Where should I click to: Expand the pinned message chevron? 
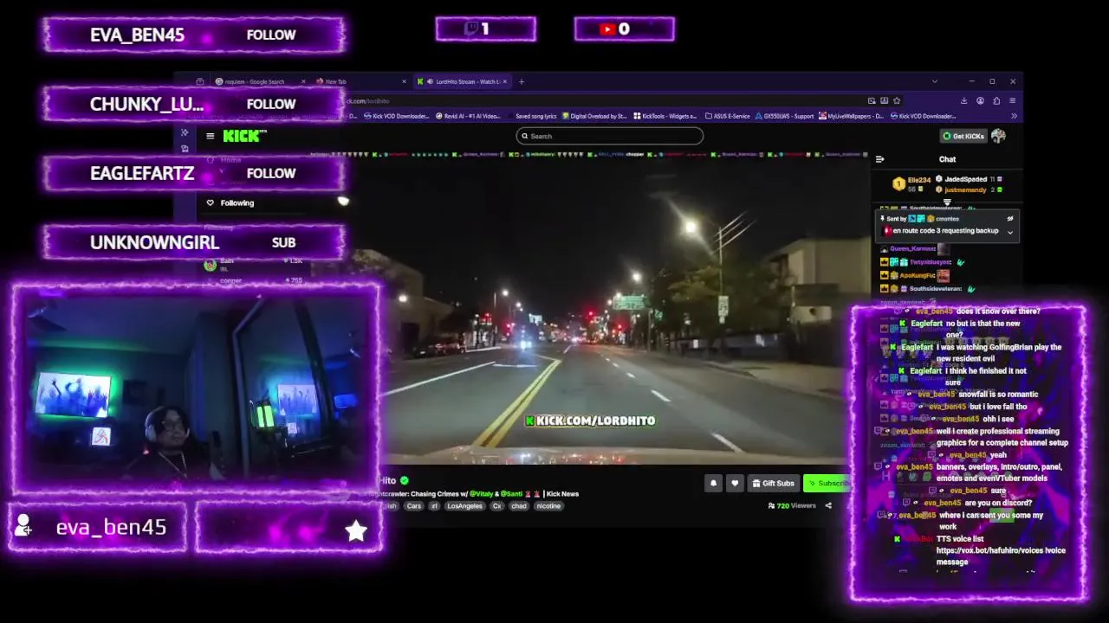[x=1010, y=232]
